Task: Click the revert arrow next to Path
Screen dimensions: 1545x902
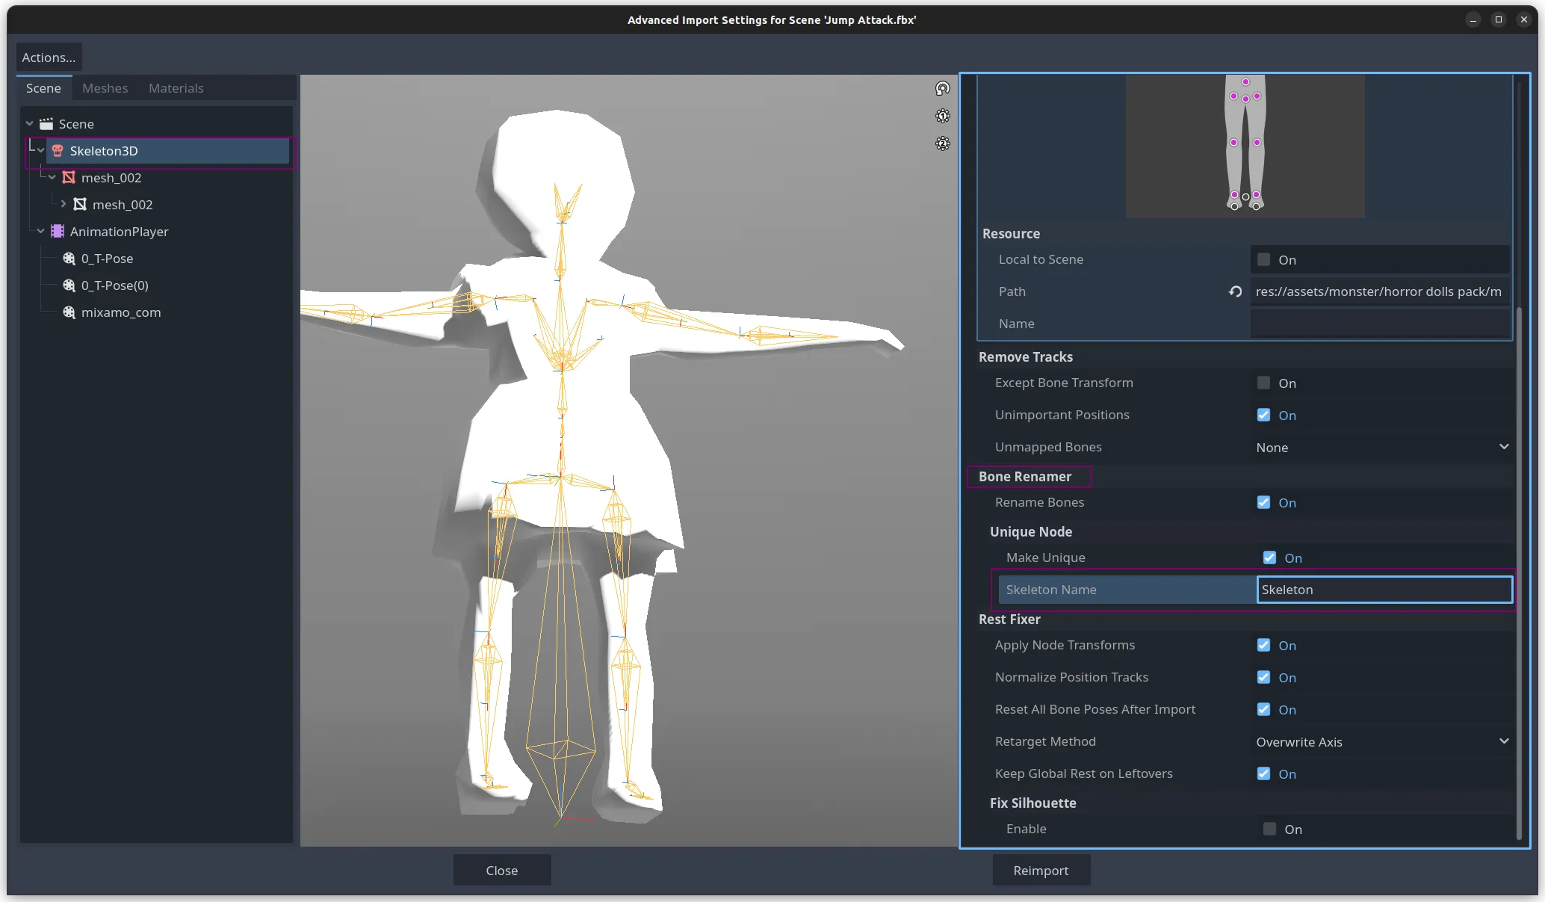Action: click(1235, 291)
